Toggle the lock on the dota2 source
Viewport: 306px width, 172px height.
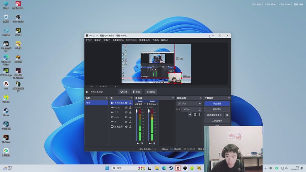(x=130, y=108)
